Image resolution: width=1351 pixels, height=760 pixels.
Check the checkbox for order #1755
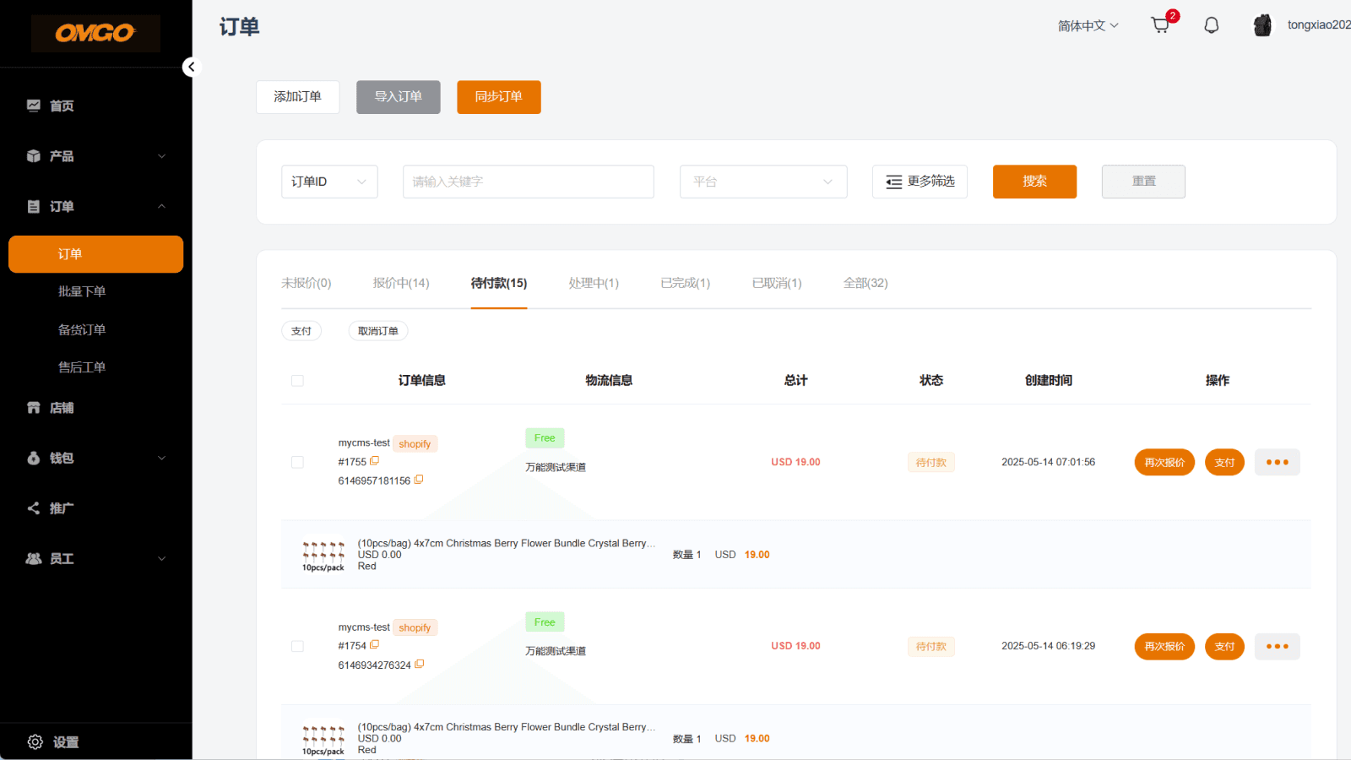pos(297,462)
